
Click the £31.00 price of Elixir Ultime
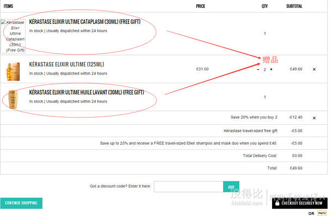[202, 69]
